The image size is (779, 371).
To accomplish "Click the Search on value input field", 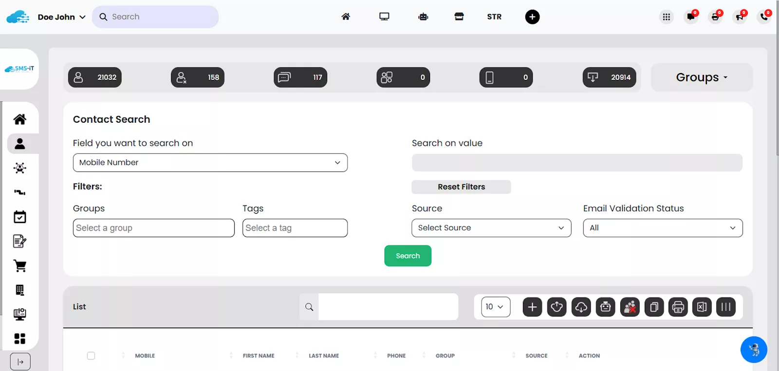I will (576, 163).
